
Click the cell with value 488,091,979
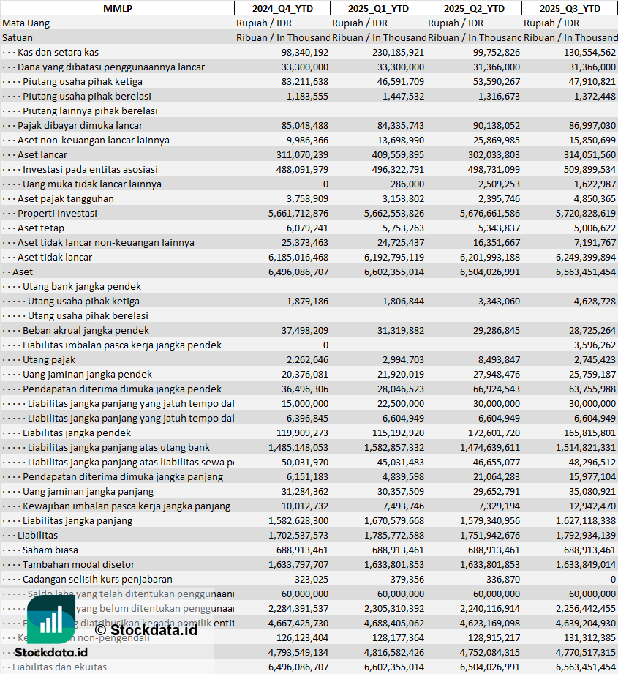pyautogui.click(x=302, y=169)
